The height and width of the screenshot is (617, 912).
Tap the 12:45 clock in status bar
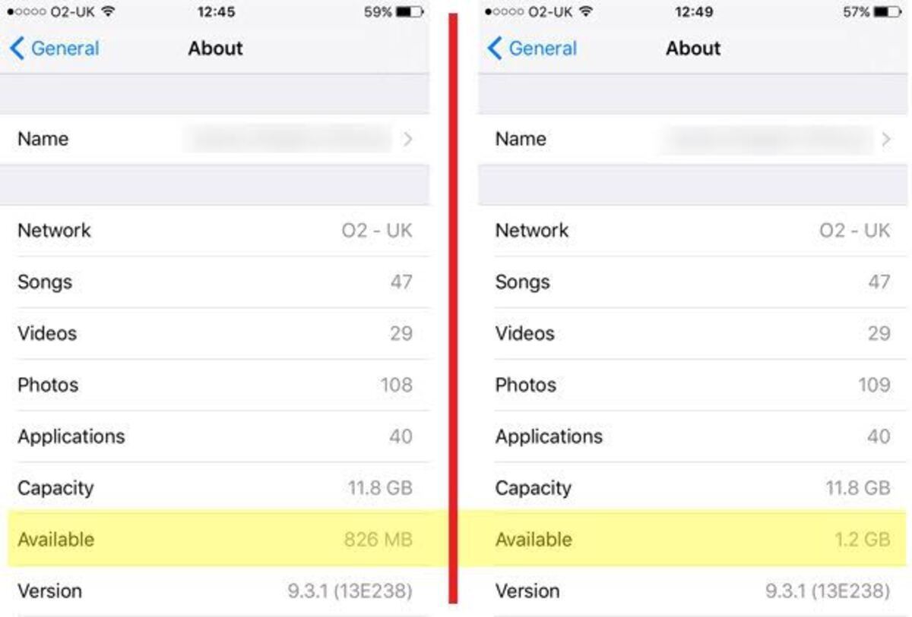click(x=216, y=12)
